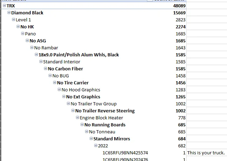Select the Standard Mirrors label cell

click(x=112, y=139)
